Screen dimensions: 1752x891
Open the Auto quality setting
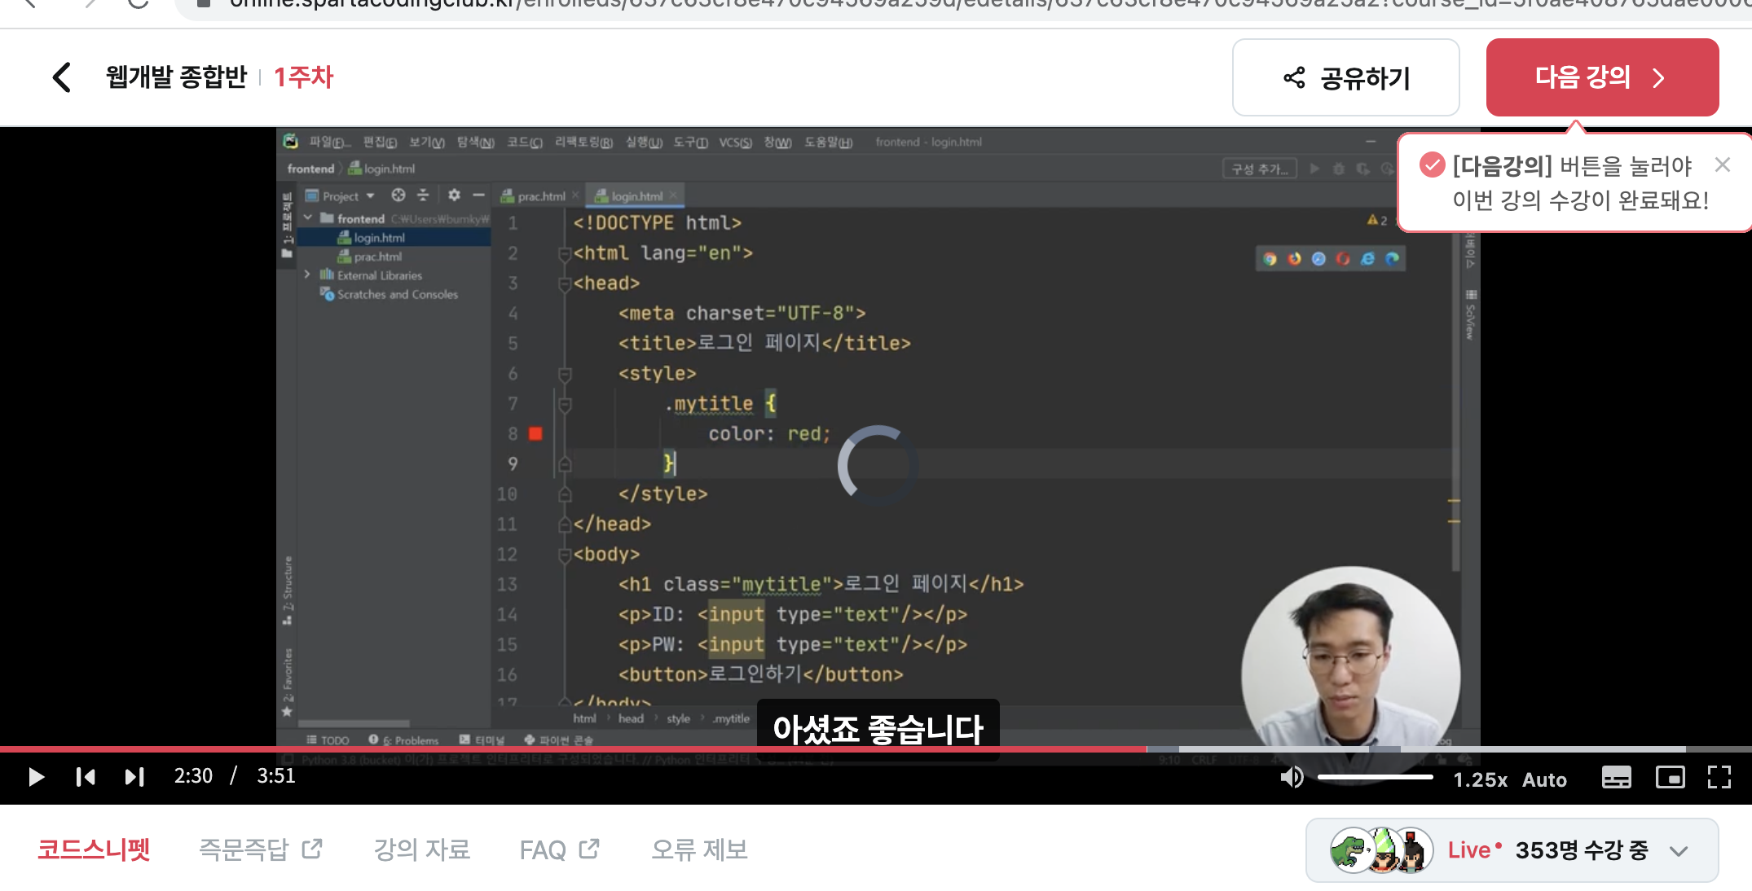click(1544, 779)
